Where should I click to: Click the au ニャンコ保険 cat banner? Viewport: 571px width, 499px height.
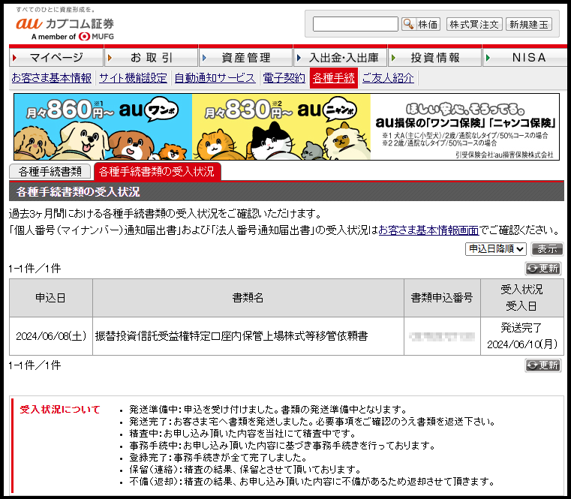click(x=281, y=127)
